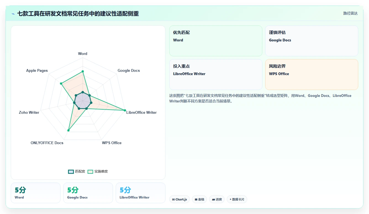The image size is (369, 214).
Task: Click the chart icon in Chart.js tag
Action: point(173,199)
